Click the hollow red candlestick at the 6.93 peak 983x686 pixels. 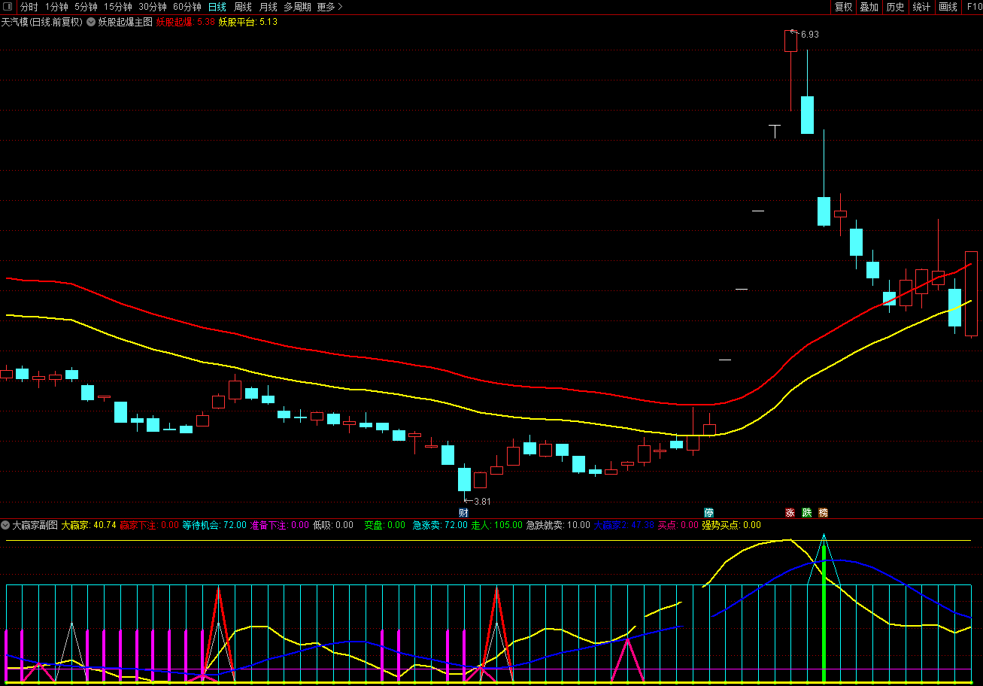tap(790, 41)
